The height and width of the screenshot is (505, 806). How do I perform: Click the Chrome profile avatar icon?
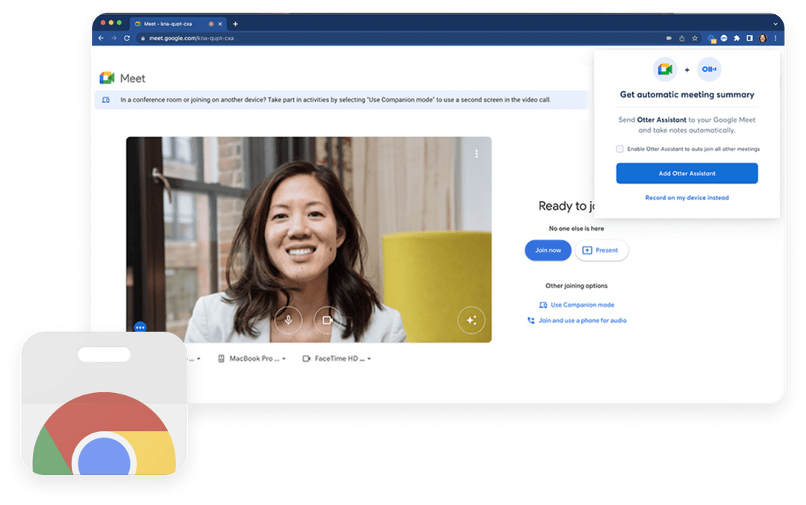[762, 37]
